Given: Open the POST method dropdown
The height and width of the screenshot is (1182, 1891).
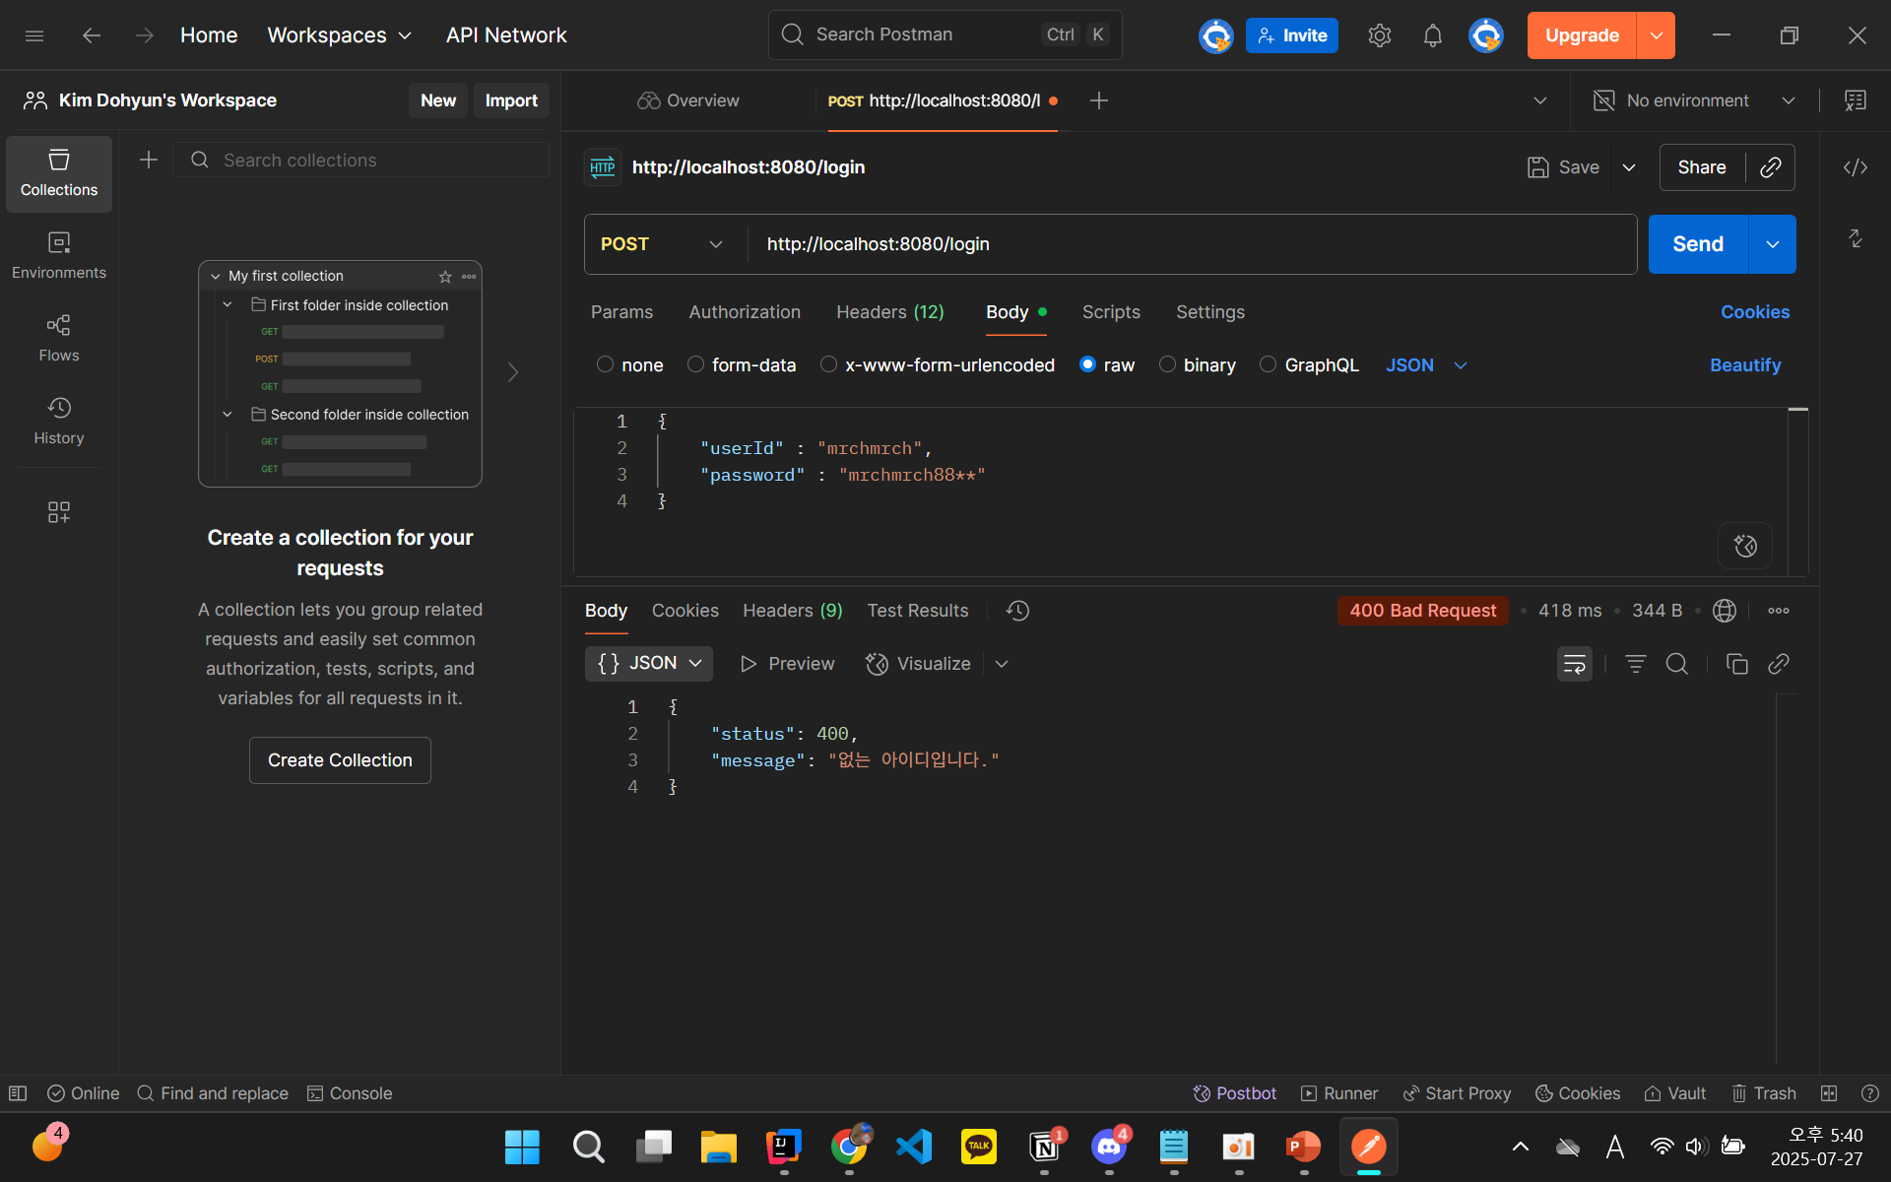Looking at the screenshot, I should coord(662,244).
